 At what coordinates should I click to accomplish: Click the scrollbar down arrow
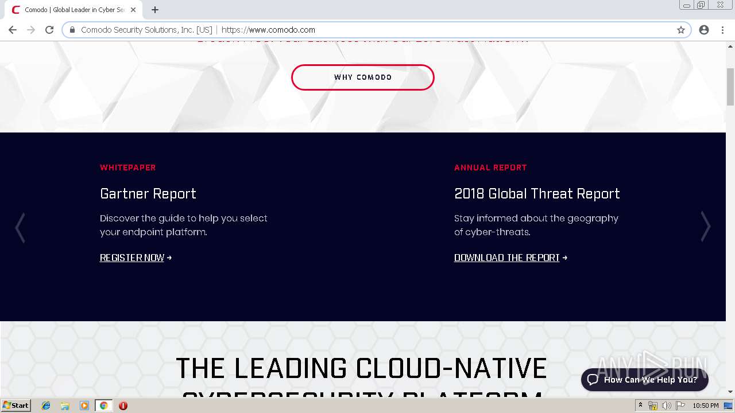tap(730, 392)
